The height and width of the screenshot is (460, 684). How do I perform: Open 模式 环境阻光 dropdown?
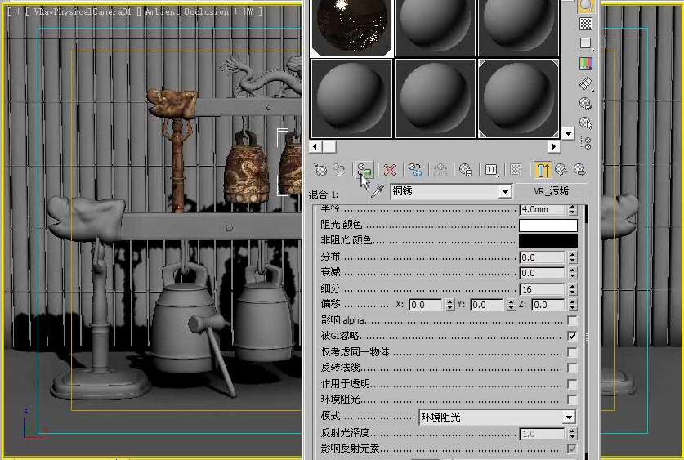point(498,418)
